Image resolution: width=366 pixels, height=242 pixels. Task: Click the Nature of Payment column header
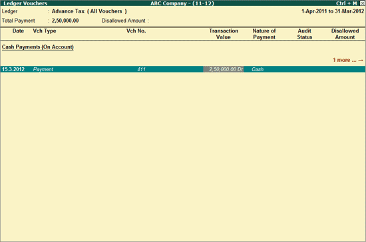pos(264,34)
